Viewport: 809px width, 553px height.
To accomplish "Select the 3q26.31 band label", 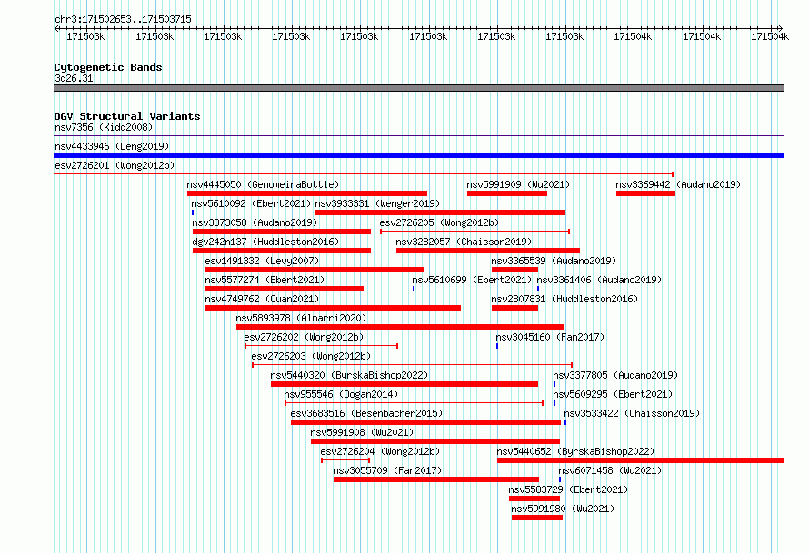I will coord(74,78).
